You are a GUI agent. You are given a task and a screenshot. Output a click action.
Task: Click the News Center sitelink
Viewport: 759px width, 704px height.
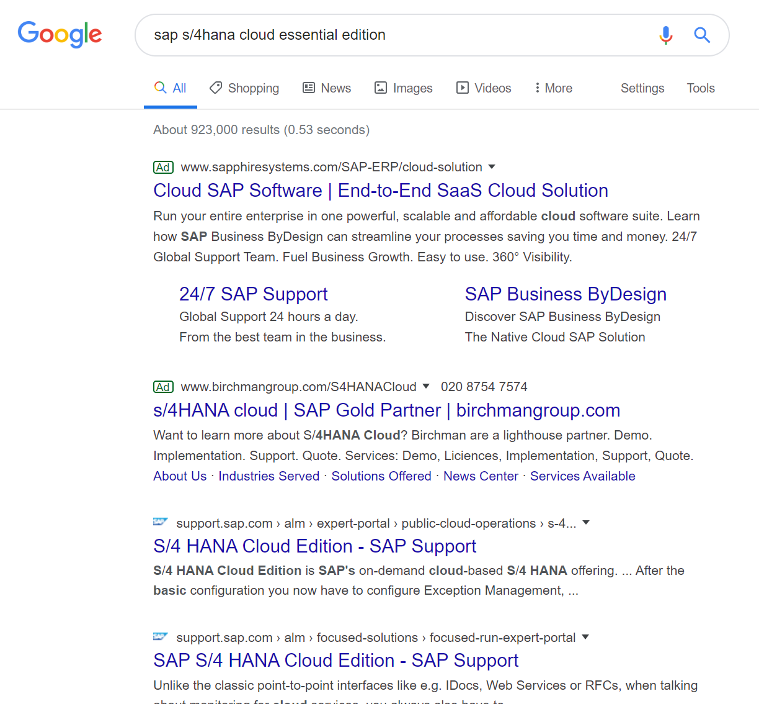tap(481, 476)
